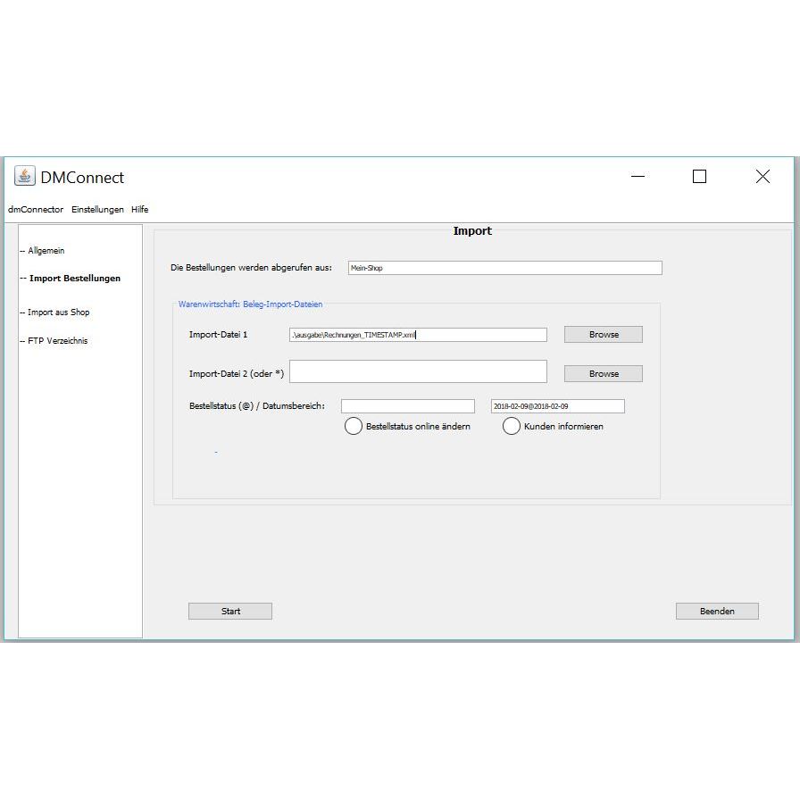Click the Import heading text
This screenshot has width=800, height=800.
(472, 231)
